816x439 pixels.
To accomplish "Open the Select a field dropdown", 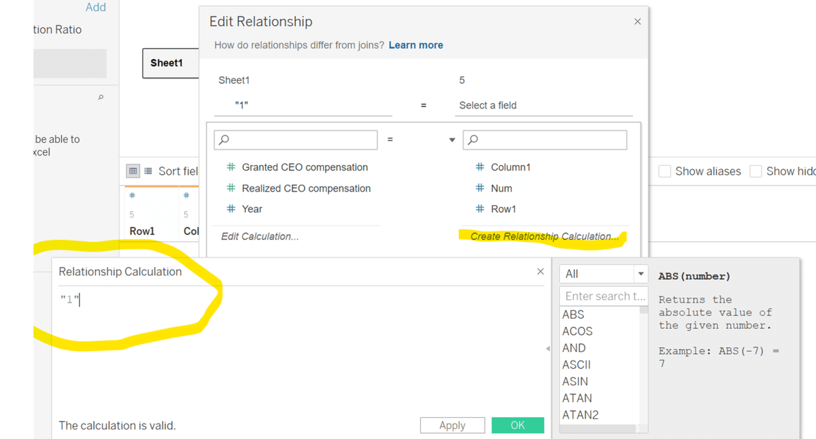I will click(x=545, y=105).
